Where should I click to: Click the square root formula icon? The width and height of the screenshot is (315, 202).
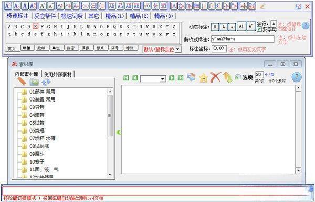point(147,6)
